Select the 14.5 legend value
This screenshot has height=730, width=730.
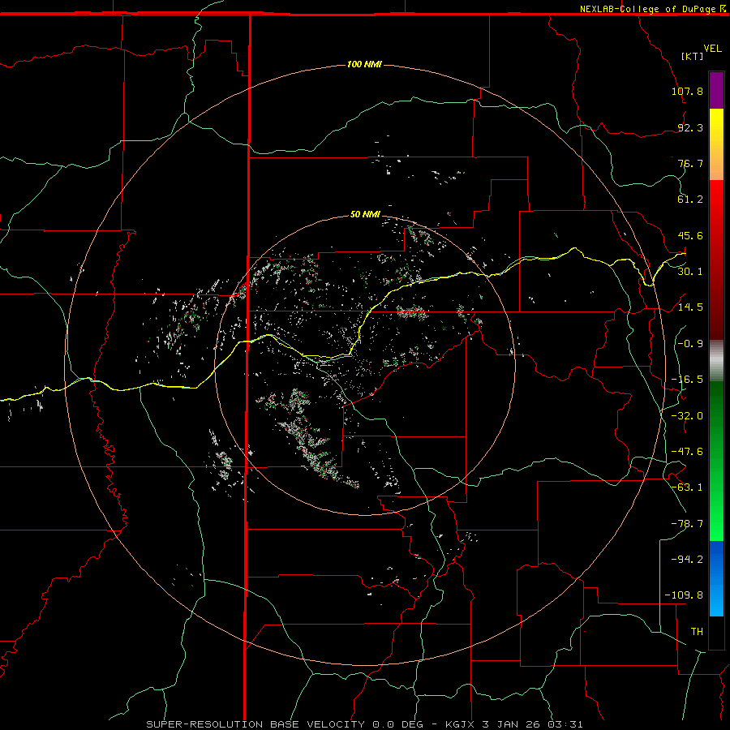[x=690, y=307]
